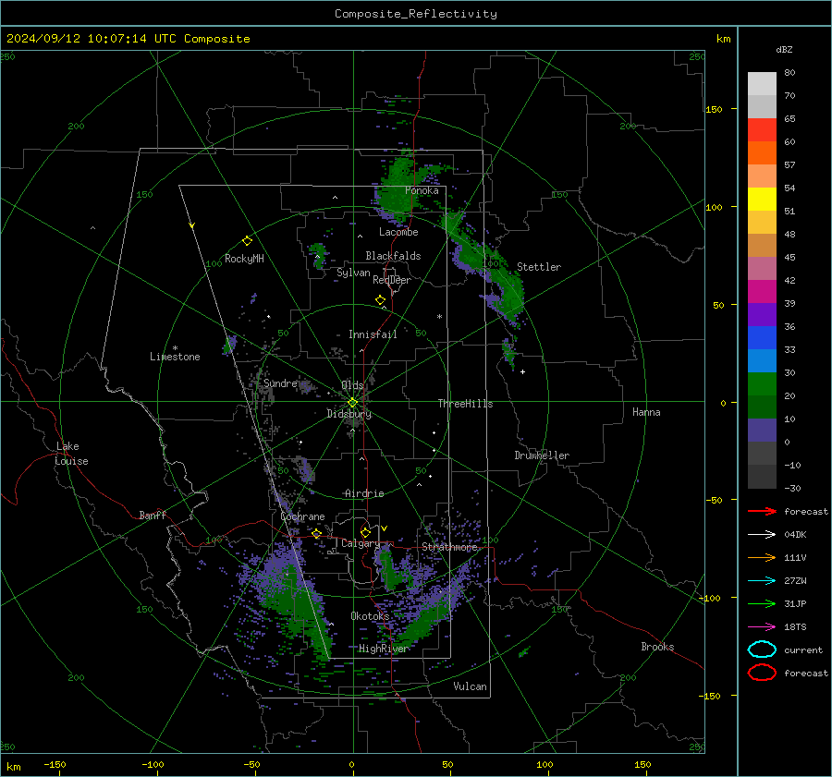Click the Ponoka city label
Screen dimensions: 832x777
[422, 190]
